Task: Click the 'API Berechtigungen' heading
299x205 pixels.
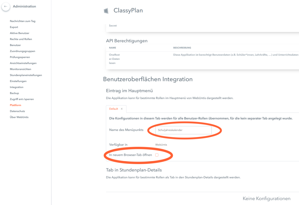Action: coord(127,41)
